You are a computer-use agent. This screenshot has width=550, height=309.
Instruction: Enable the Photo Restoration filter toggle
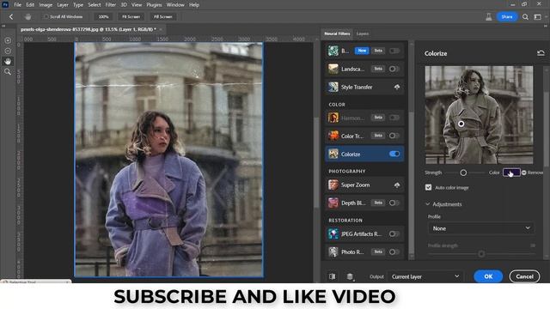tap(394, 251)
